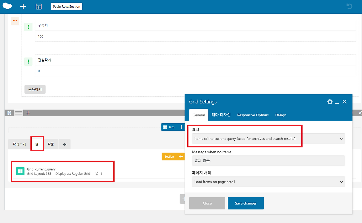Add a new element from top bar
The image size is (362, 223).
(x=23, y=6)
